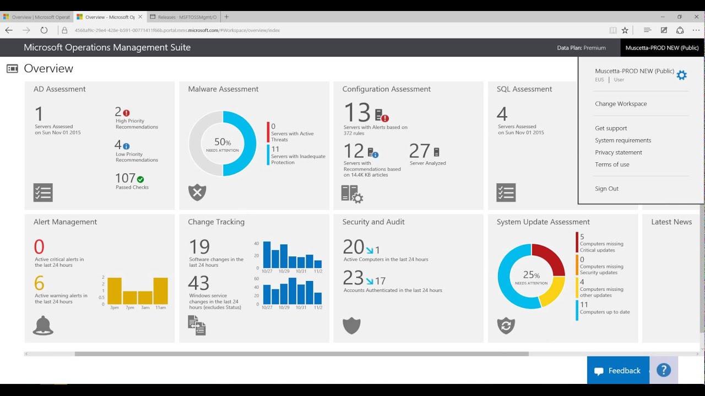Viewport: 705px width, 396px height.
Task: Click the System Update Assessment refresh shield icon
Action: click(x=506, y=326)
